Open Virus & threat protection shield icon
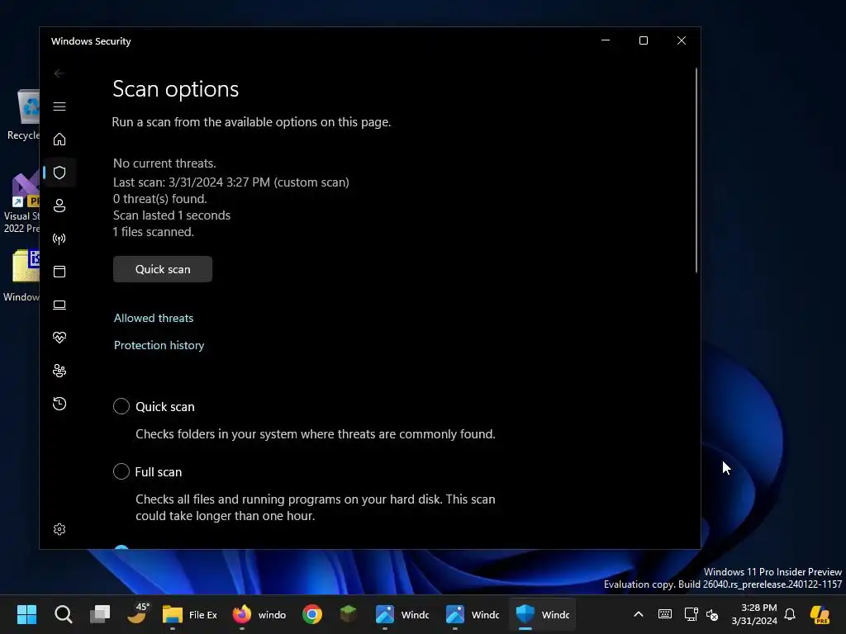Viewport: 846px width, 634px height. 59,173
